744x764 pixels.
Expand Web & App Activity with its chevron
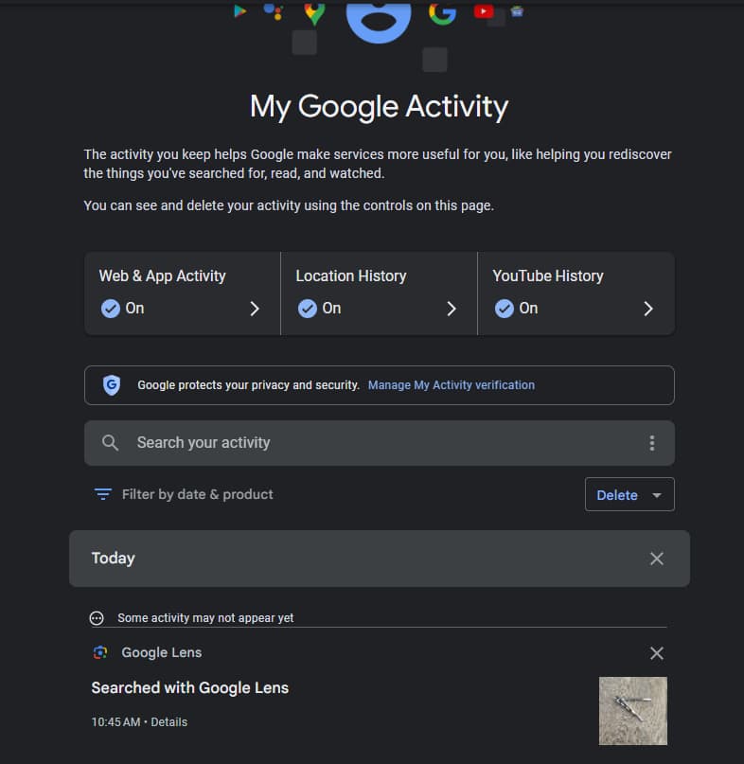click(x=254, y=308)
